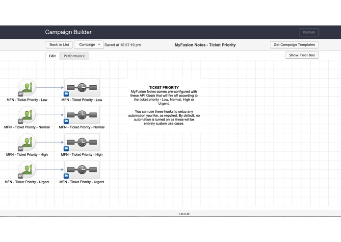Select the arrow connecting Low goal to sequence
The height and width of the screenshot is (242, 341).
pyautogui.click(x=50, y=88)
